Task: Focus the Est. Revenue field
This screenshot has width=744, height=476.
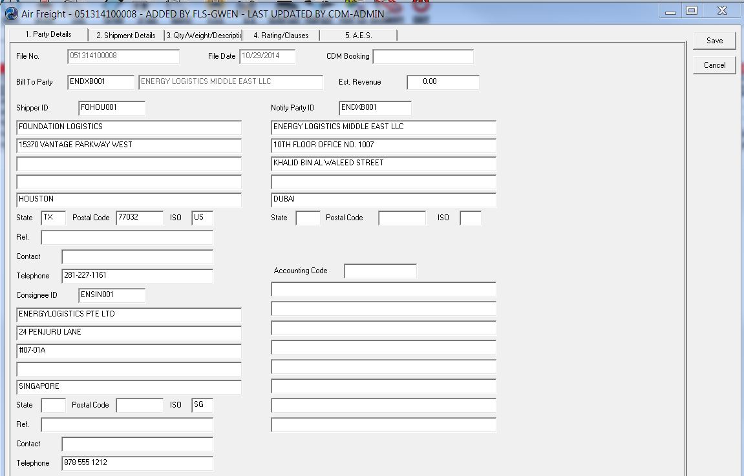Action: coord(443,82)
